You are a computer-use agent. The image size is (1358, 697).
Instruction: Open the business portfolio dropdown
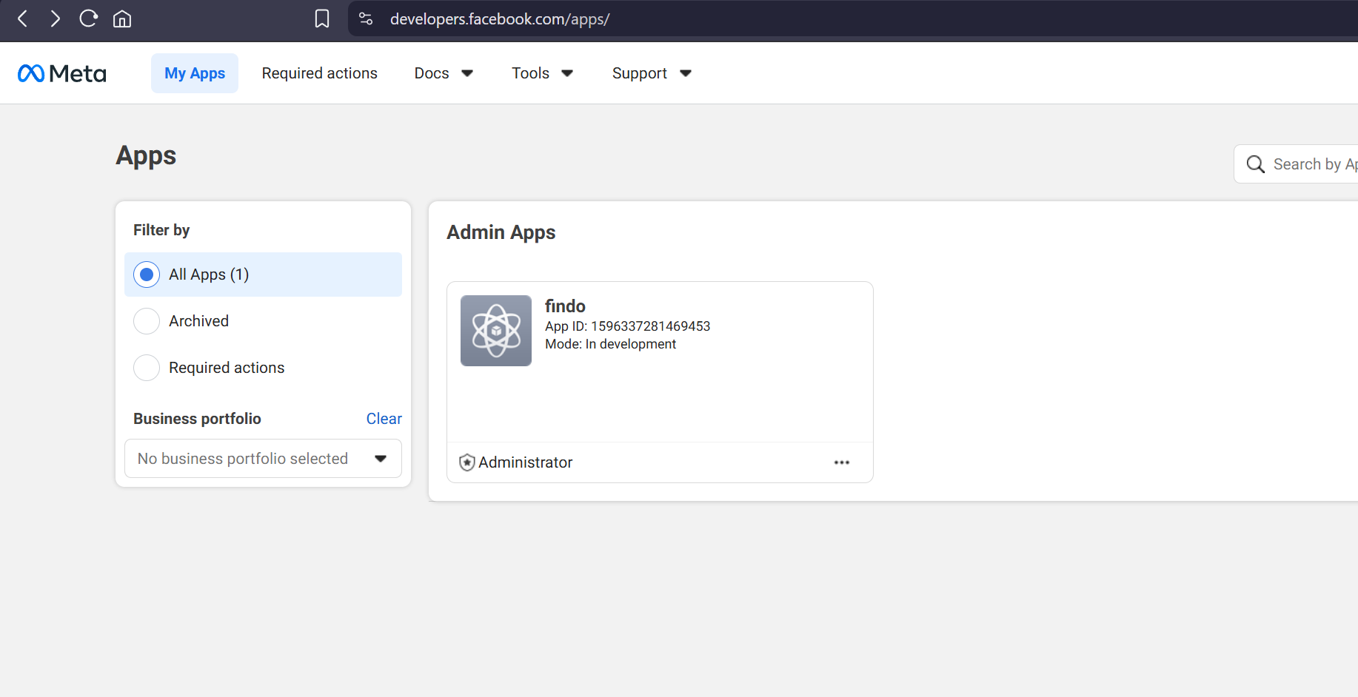point(263,459)
